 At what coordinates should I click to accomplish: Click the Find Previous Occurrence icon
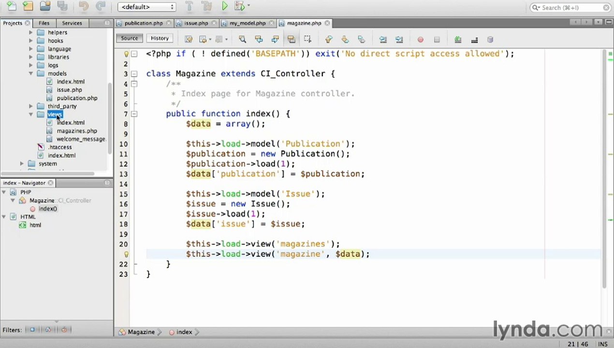coord(259,40)
